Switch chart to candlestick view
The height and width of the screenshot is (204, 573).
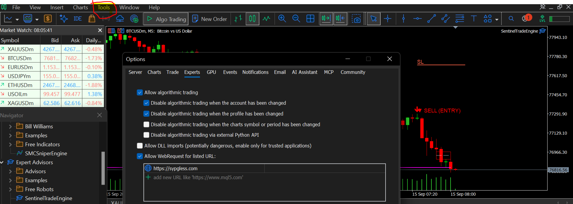(x=252, y=19)
